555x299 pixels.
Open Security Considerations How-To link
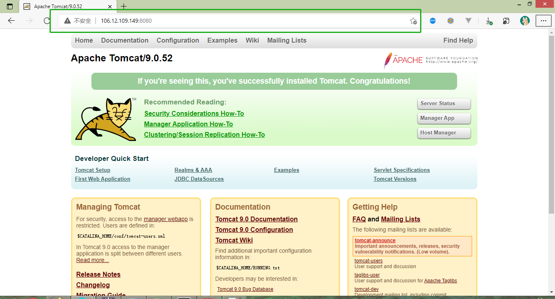click(194, 114)
